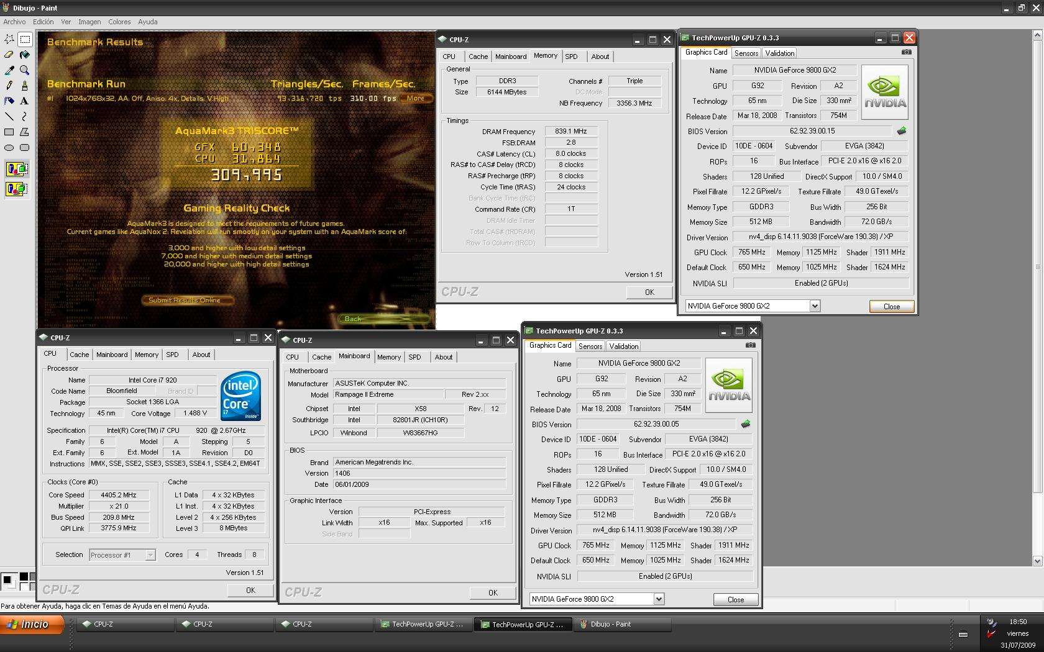Click Close in lower GPU-Z window
Viewport: 1044px width, 652px height.
tap(736, 600)
